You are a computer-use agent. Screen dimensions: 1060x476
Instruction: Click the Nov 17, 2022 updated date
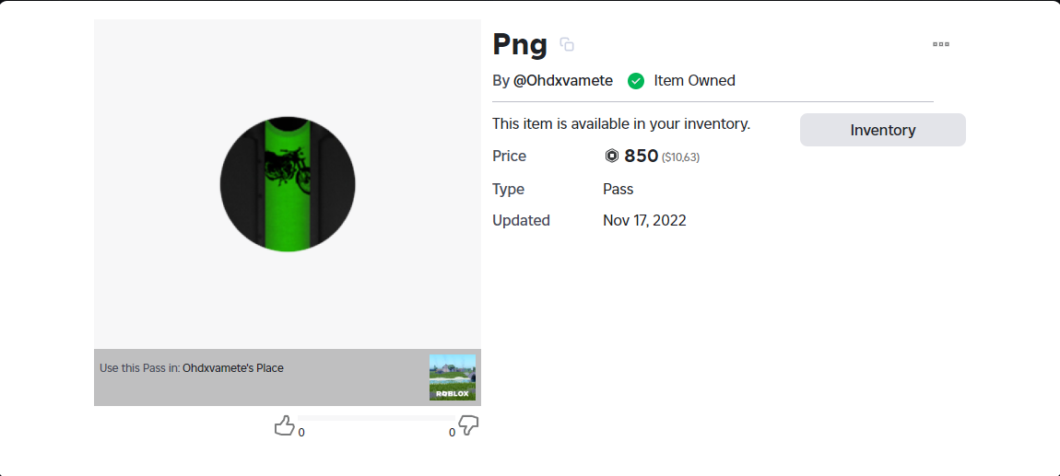pyautogui.click(x=644, y=221)
